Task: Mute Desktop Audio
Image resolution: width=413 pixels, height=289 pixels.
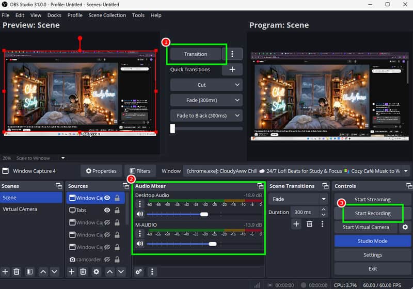Action: pyautogui.click(x=140, y=214)
